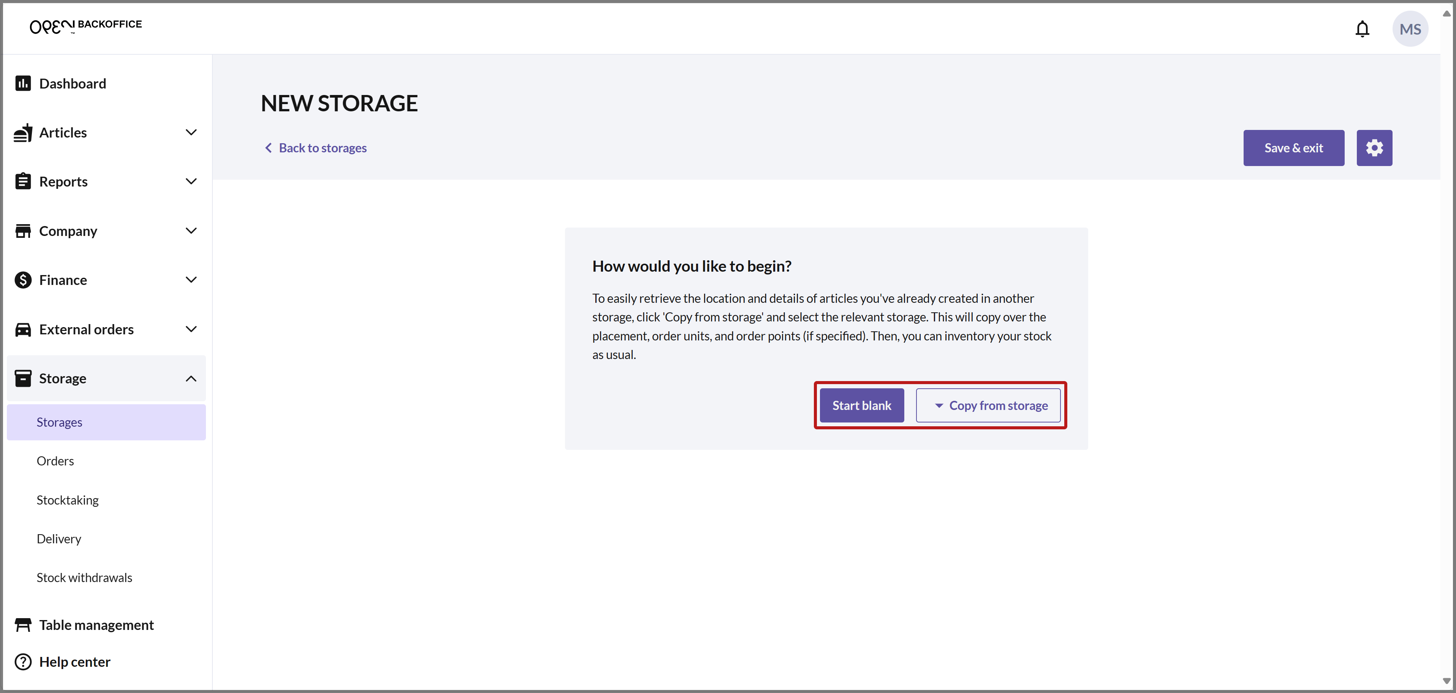Click the back arrow beside Back to storages
This screenshot has height=693, width=1456.
click(269, 148)
